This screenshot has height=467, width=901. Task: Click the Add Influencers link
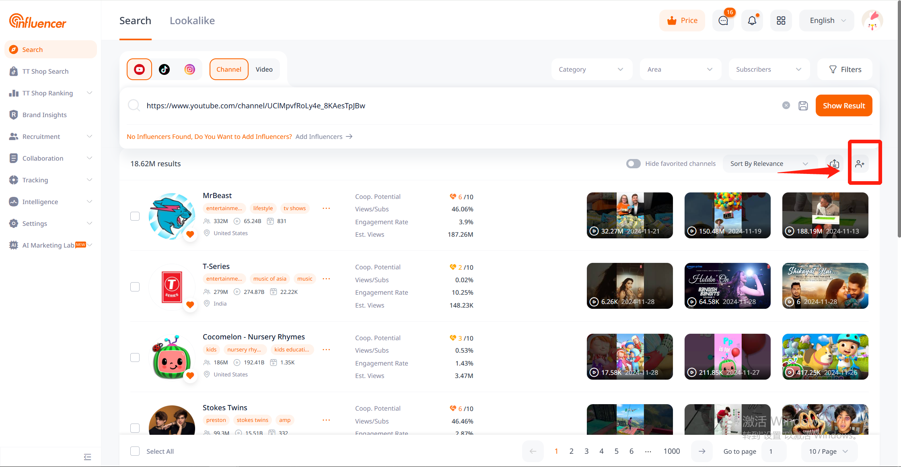(324, 136)
